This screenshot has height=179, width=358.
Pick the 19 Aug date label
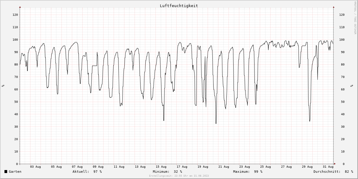tap(203, 167)
